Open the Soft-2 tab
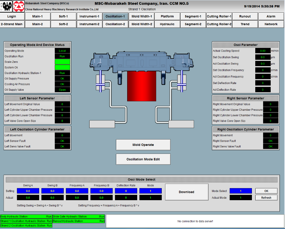The height and width of the screenshot is (229, 285). [63, 24]
